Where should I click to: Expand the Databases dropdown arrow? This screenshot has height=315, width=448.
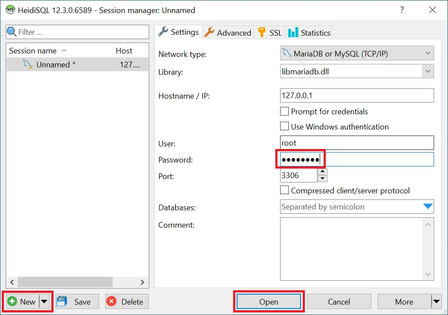(428, 207)
